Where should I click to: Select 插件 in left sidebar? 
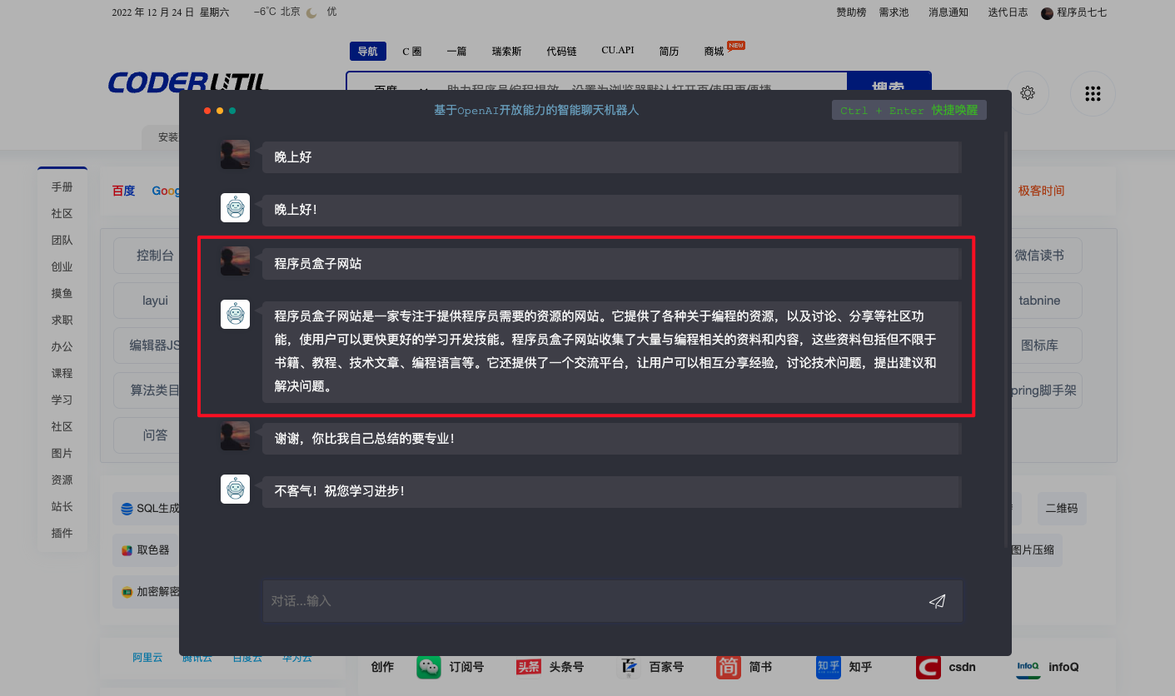pyautogui.click(x=62, y=534)
